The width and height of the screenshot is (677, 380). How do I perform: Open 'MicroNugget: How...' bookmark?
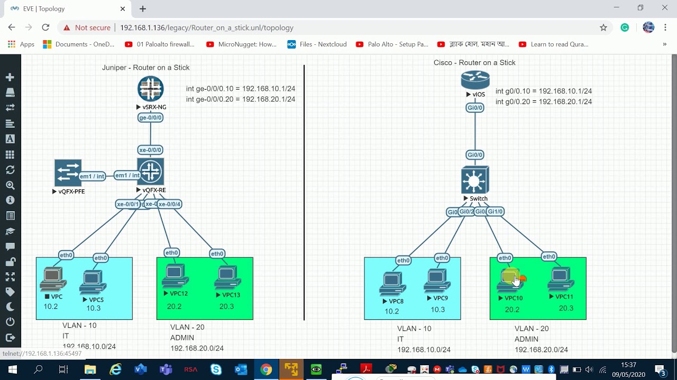pos(242,44)
